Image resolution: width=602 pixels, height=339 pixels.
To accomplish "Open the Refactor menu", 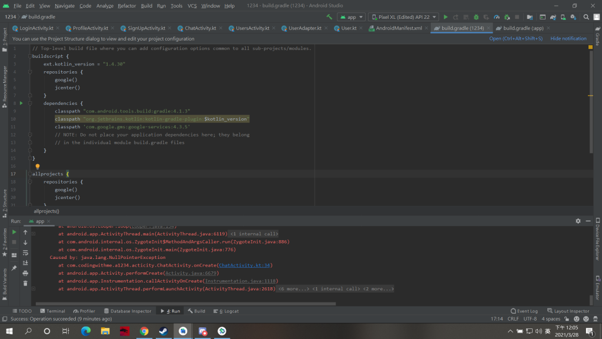I will coord(127,6).
